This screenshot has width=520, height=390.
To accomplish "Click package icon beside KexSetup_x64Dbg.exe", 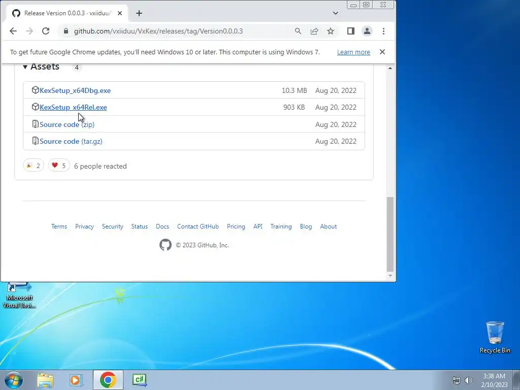I will coord(35,90).
